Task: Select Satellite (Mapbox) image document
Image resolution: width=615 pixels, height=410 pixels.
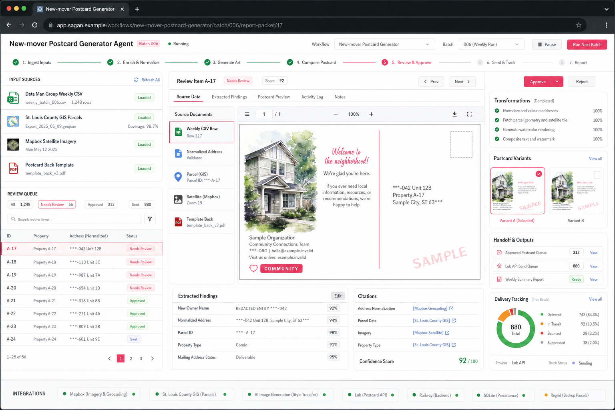Action: [x=178, y=199]
